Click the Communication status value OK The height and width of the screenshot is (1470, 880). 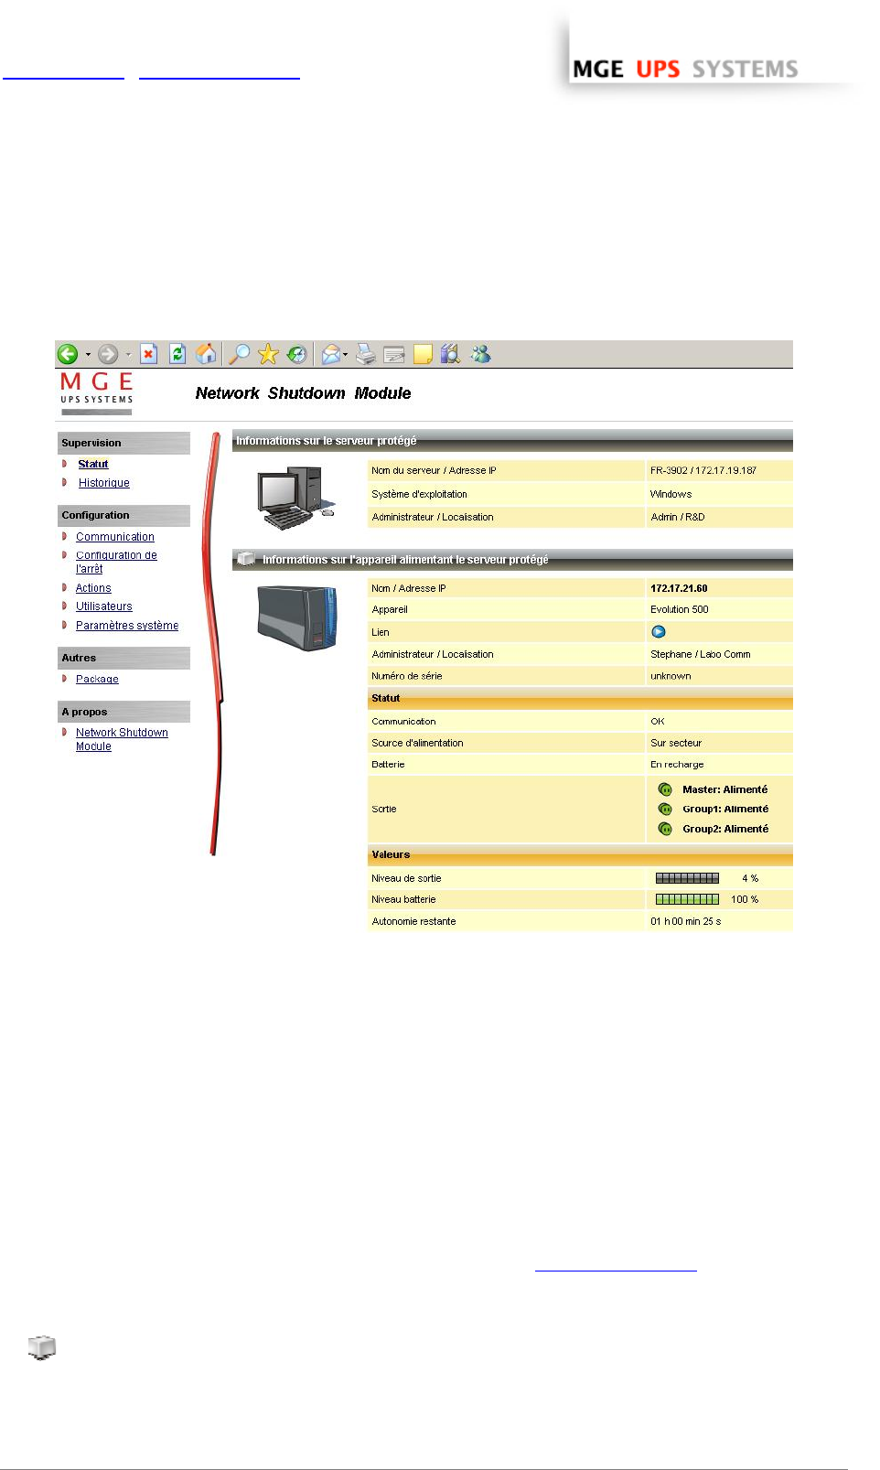(658, 721)
